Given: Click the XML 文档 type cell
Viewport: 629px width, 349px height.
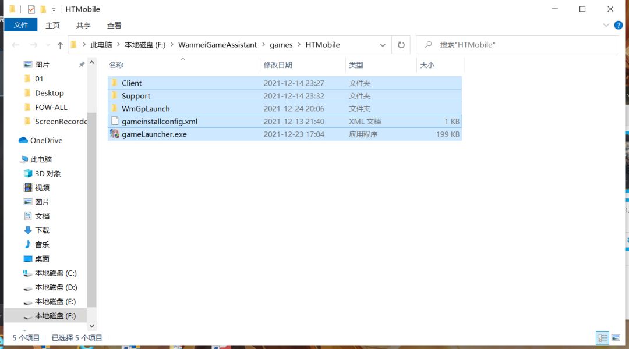Looking at the screenshot, I should [365, 122].
